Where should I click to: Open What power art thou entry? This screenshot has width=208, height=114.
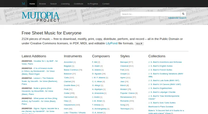40,101
